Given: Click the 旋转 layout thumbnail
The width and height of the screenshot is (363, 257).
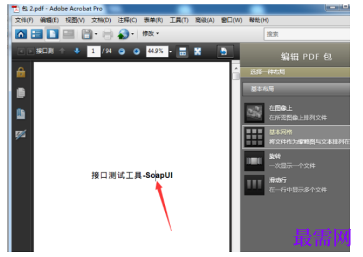Looking at the screenshot, I should tap(254, 161).
